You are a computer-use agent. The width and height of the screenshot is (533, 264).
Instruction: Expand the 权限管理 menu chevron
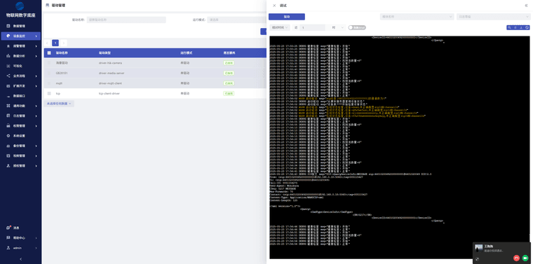(x=36, y=126)
